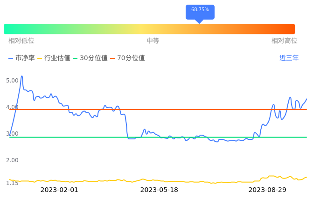Click the orange line marker before 70分位值
The image size is (320, 206).
[x=112, y=58]
